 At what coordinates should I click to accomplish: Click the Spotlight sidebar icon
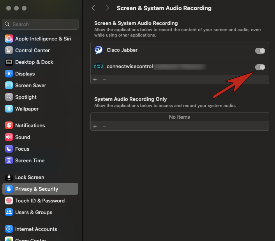click(9, 97)
